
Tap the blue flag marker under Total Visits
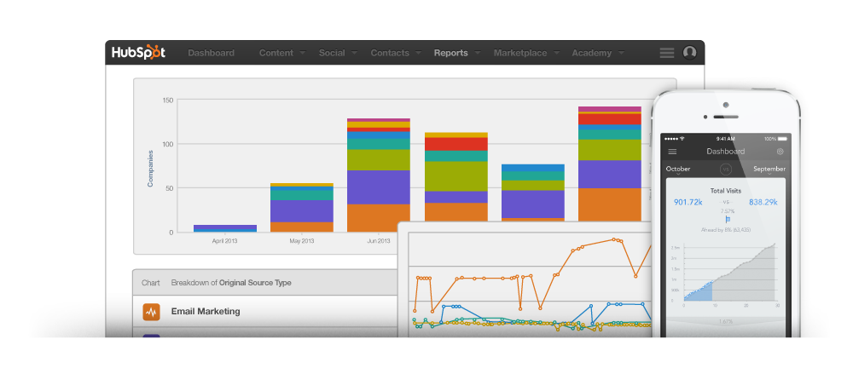click(x=727, y=219)
